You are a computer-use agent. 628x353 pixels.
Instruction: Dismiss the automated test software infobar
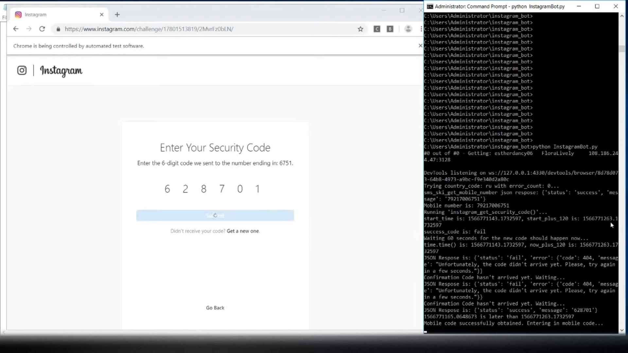pyautogui.click(x=420, y=46)
